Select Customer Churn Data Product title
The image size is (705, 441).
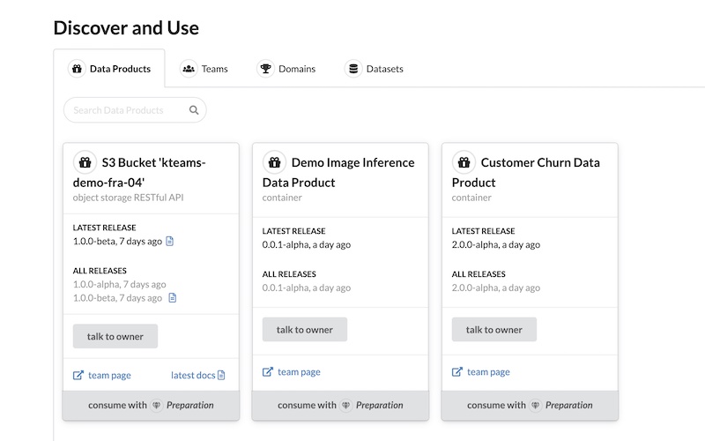[x=526, y=172]
